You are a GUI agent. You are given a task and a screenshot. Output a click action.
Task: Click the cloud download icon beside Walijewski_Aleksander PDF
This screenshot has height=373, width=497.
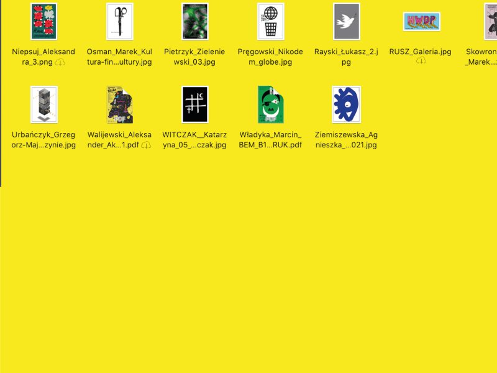[x=146, y=145]
